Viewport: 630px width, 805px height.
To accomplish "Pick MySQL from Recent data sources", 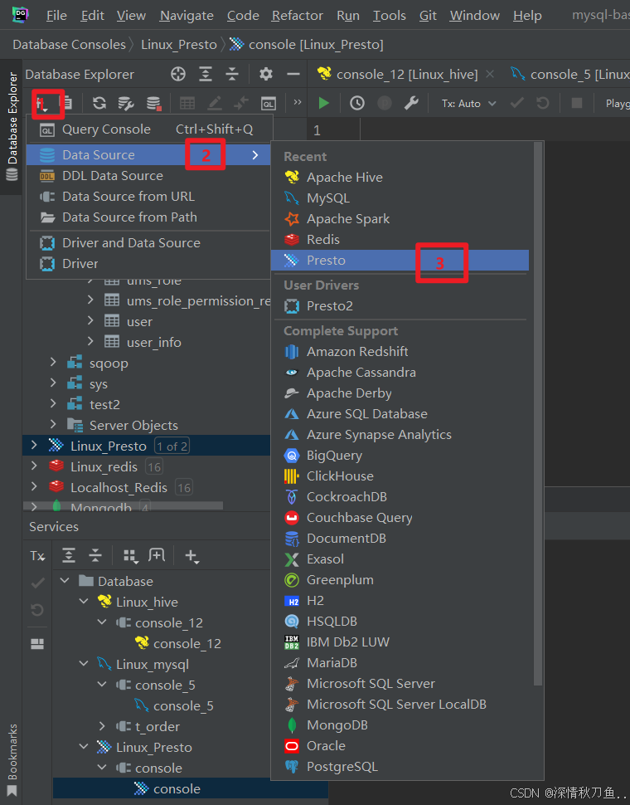I will click(x=400, y=198).
